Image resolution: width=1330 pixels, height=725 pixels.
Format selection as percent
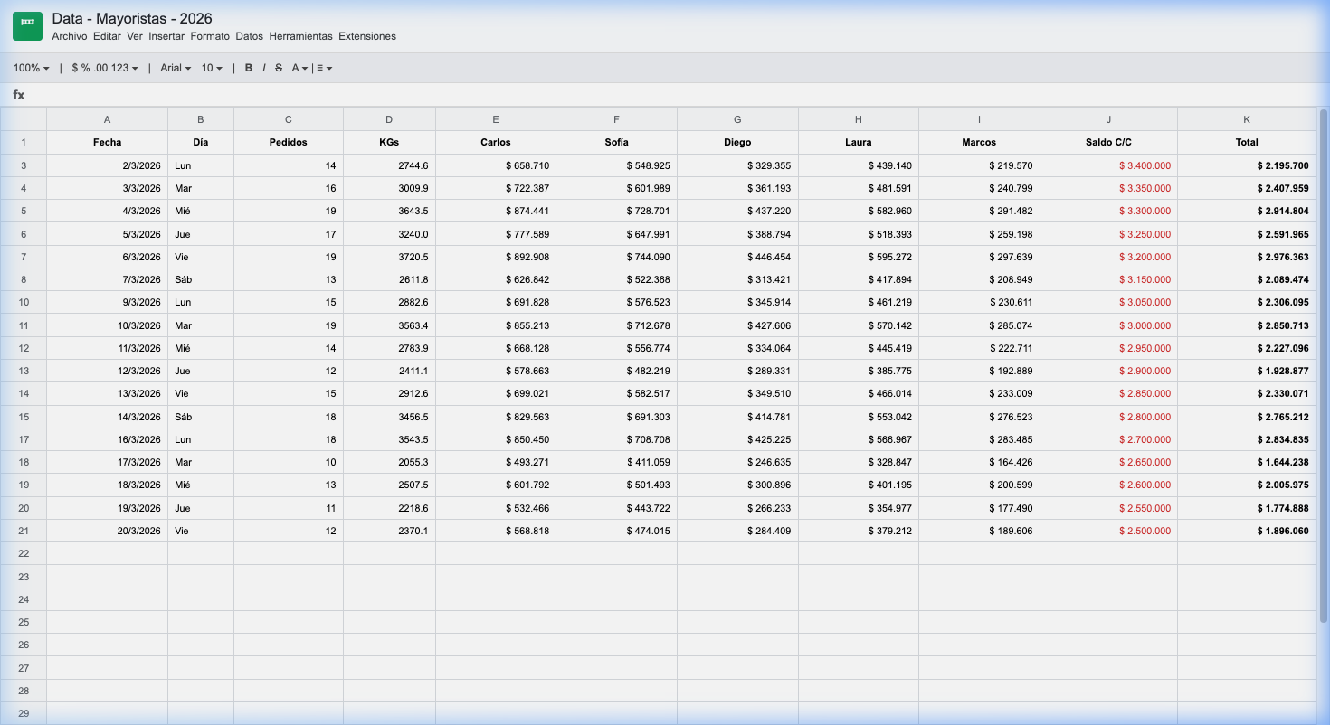coord(84,67)
